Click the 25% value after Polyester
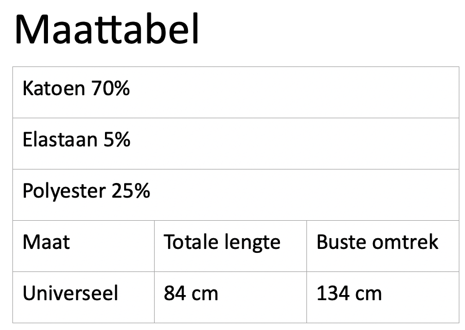This screenshot has height=330, width=465. [131, 190]
